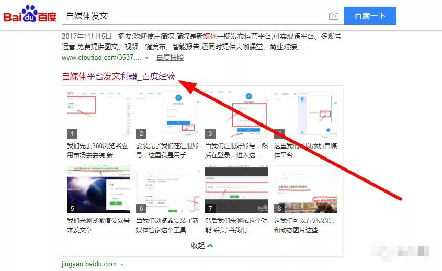Collapse the steps panel with 收起
The height and width of the screenshot is (271, 442).
(202, 245)
